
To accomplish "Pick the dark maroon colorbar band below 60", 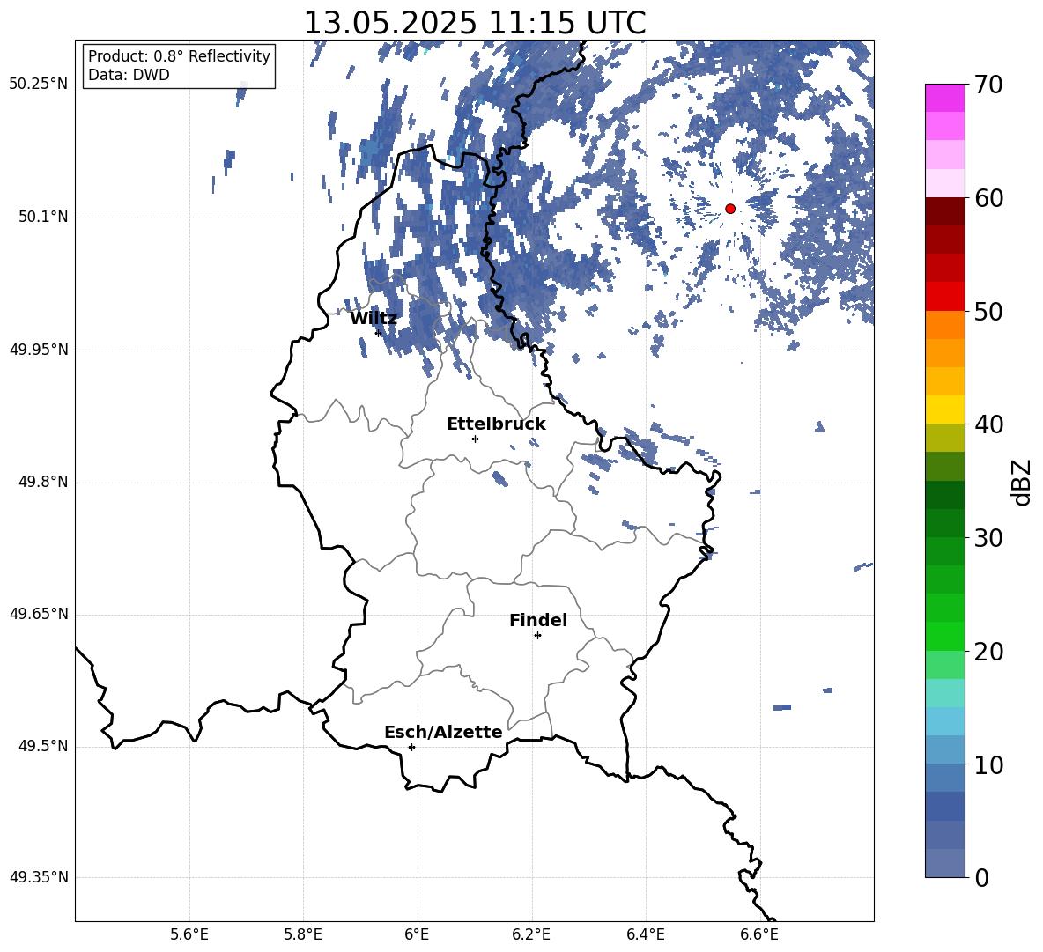I will pyautogui.click(x=945, y=211).
